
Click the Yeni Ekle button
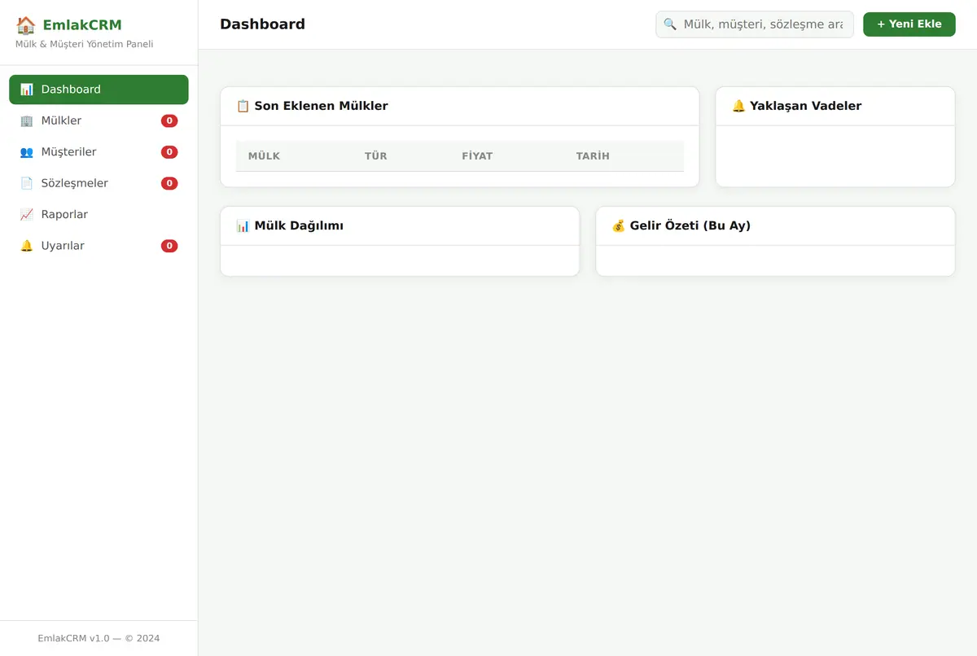pos(909,24)
